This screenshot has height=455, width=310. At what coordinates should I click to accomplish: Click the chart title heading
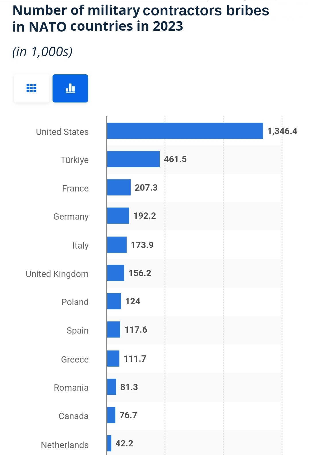pos(141,18)
